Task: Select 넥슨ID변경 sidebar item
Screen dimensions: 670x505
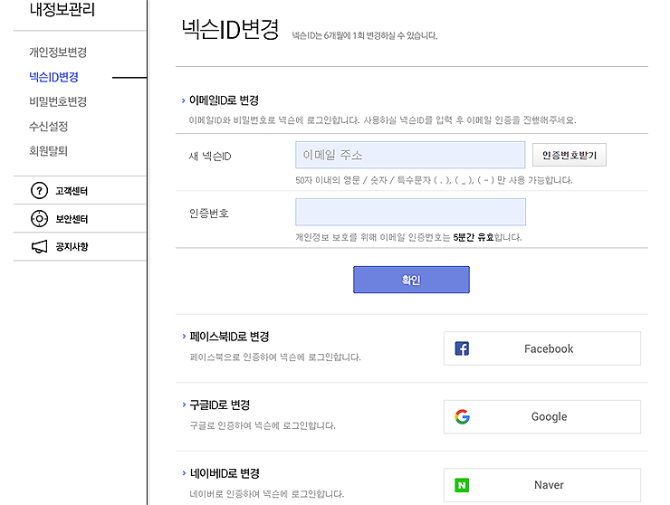Action: tap(53, 77)
